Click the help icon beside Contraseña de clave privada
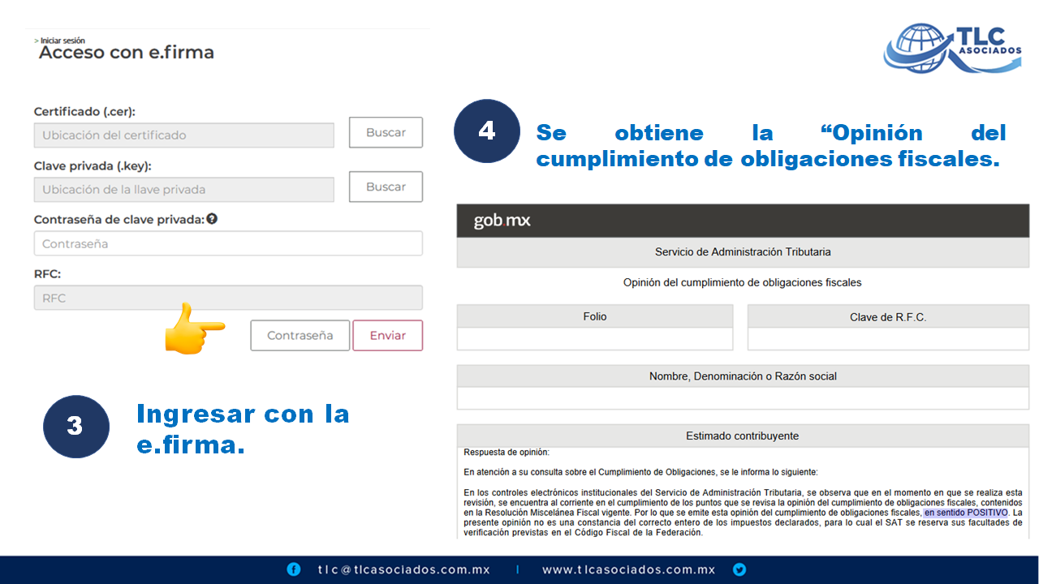The width and height of the screenshot is (1039, 584). click(212, 219)
